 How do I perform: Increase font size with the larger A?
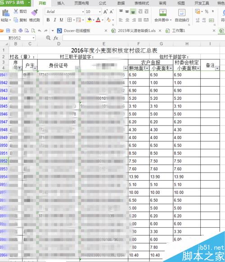(x=105, y=12)
